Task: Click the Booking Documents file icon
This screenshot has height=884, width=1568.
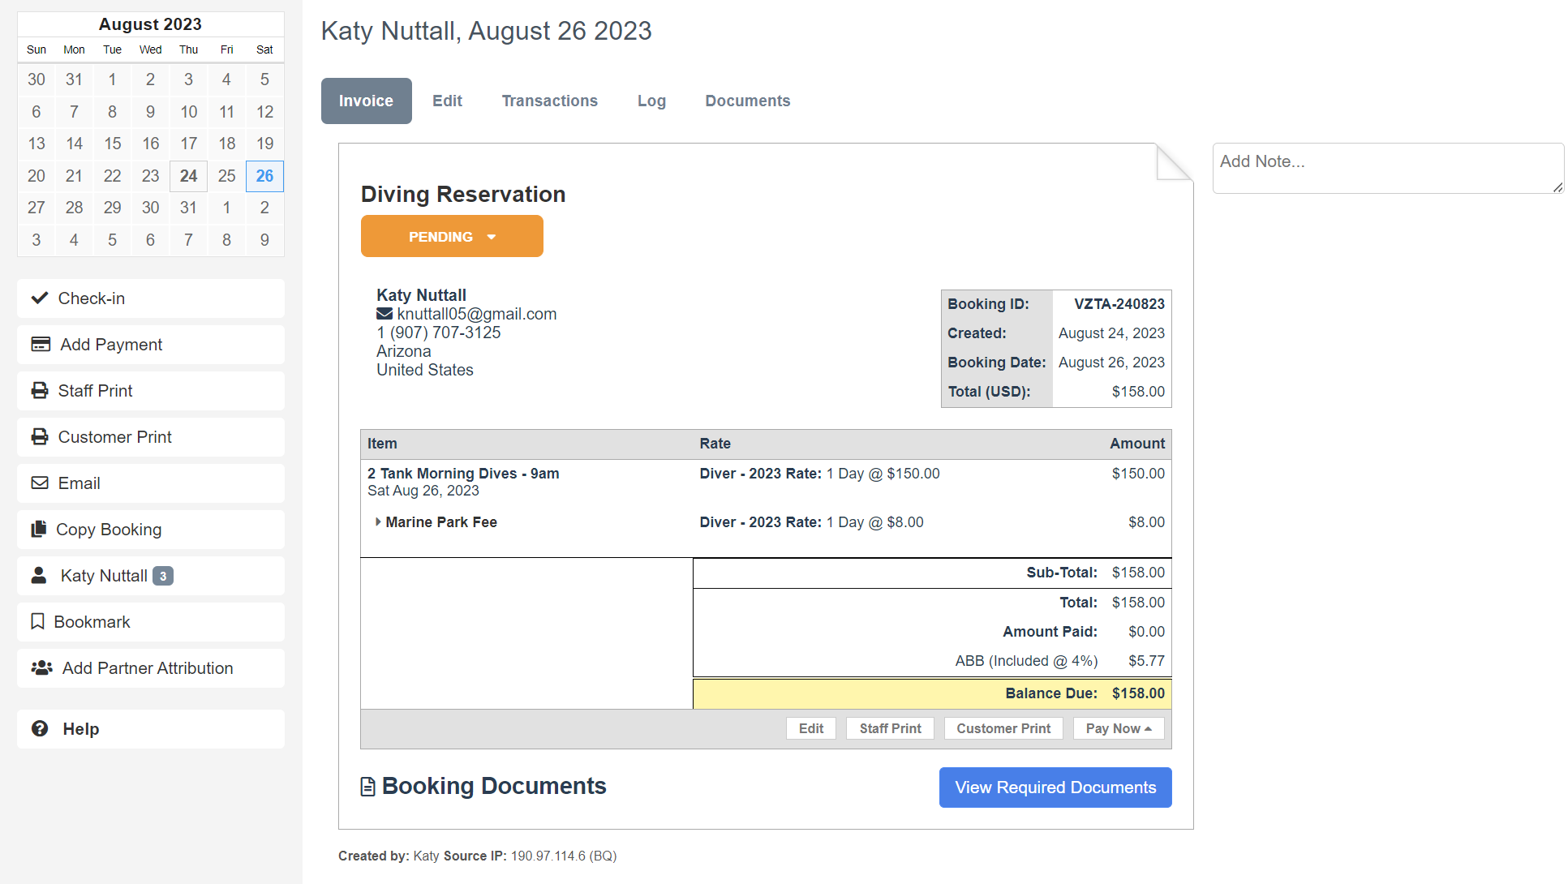Action: [366, 785]
